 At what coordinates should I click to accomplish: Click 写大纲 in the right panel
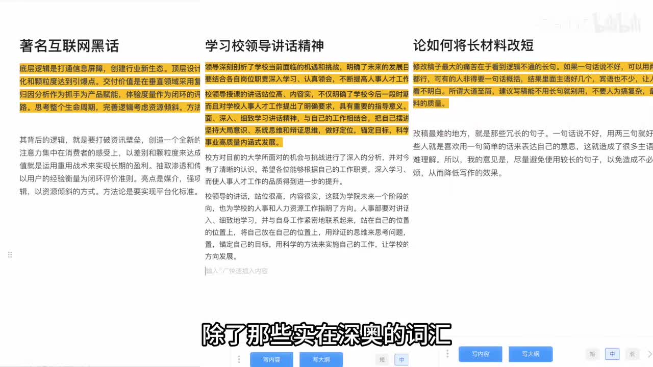[x=530, y=354]
